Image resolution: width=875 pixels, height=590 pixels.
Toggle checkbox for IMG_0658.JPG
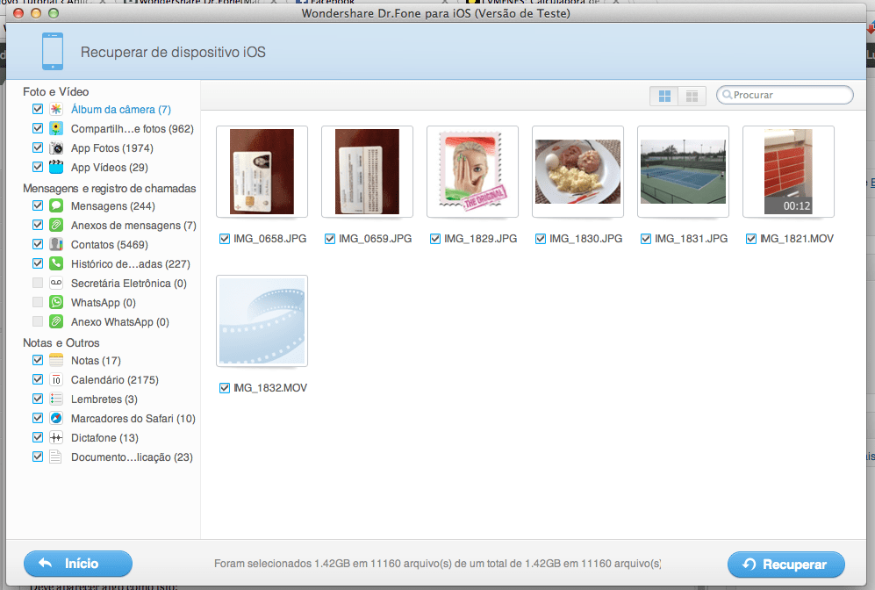pyautogui.click(x=225, y=239)
